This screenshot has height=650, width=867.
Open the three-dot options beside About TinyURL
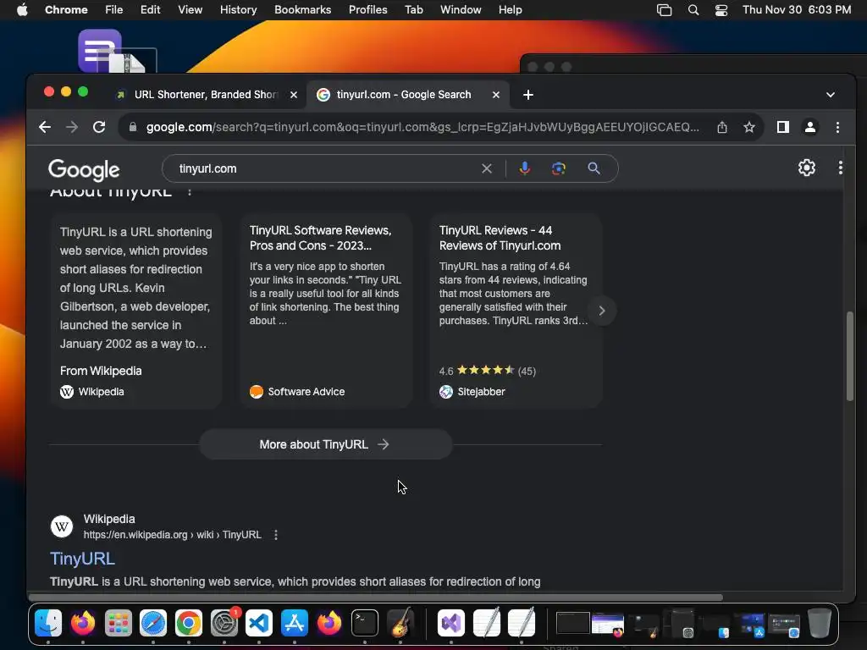(x=190, y=192)
